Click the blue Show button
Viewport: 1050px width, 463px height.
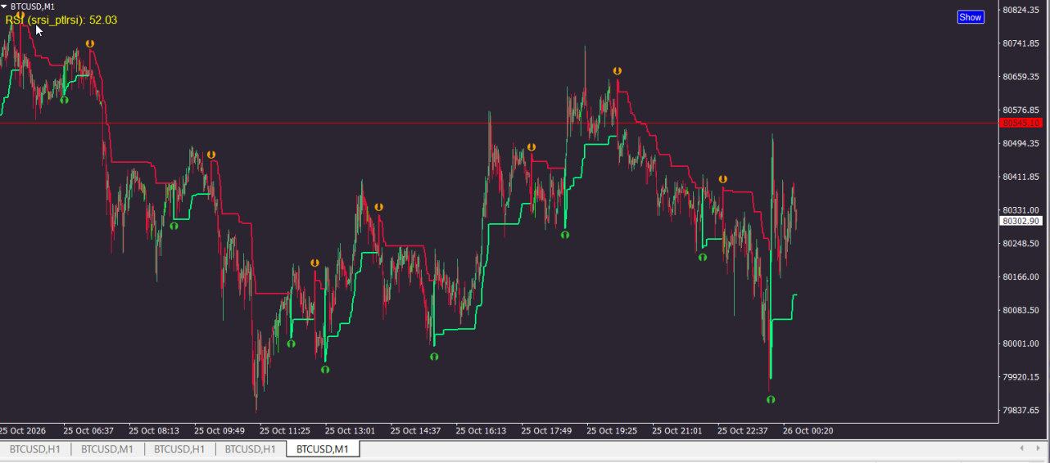pyautogui.click(x=971, y=17)
